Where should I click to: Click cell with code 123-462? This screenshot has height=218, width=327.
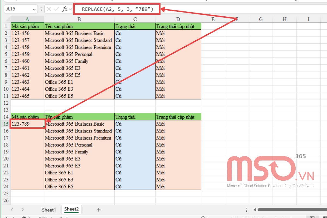coord(27,75)
